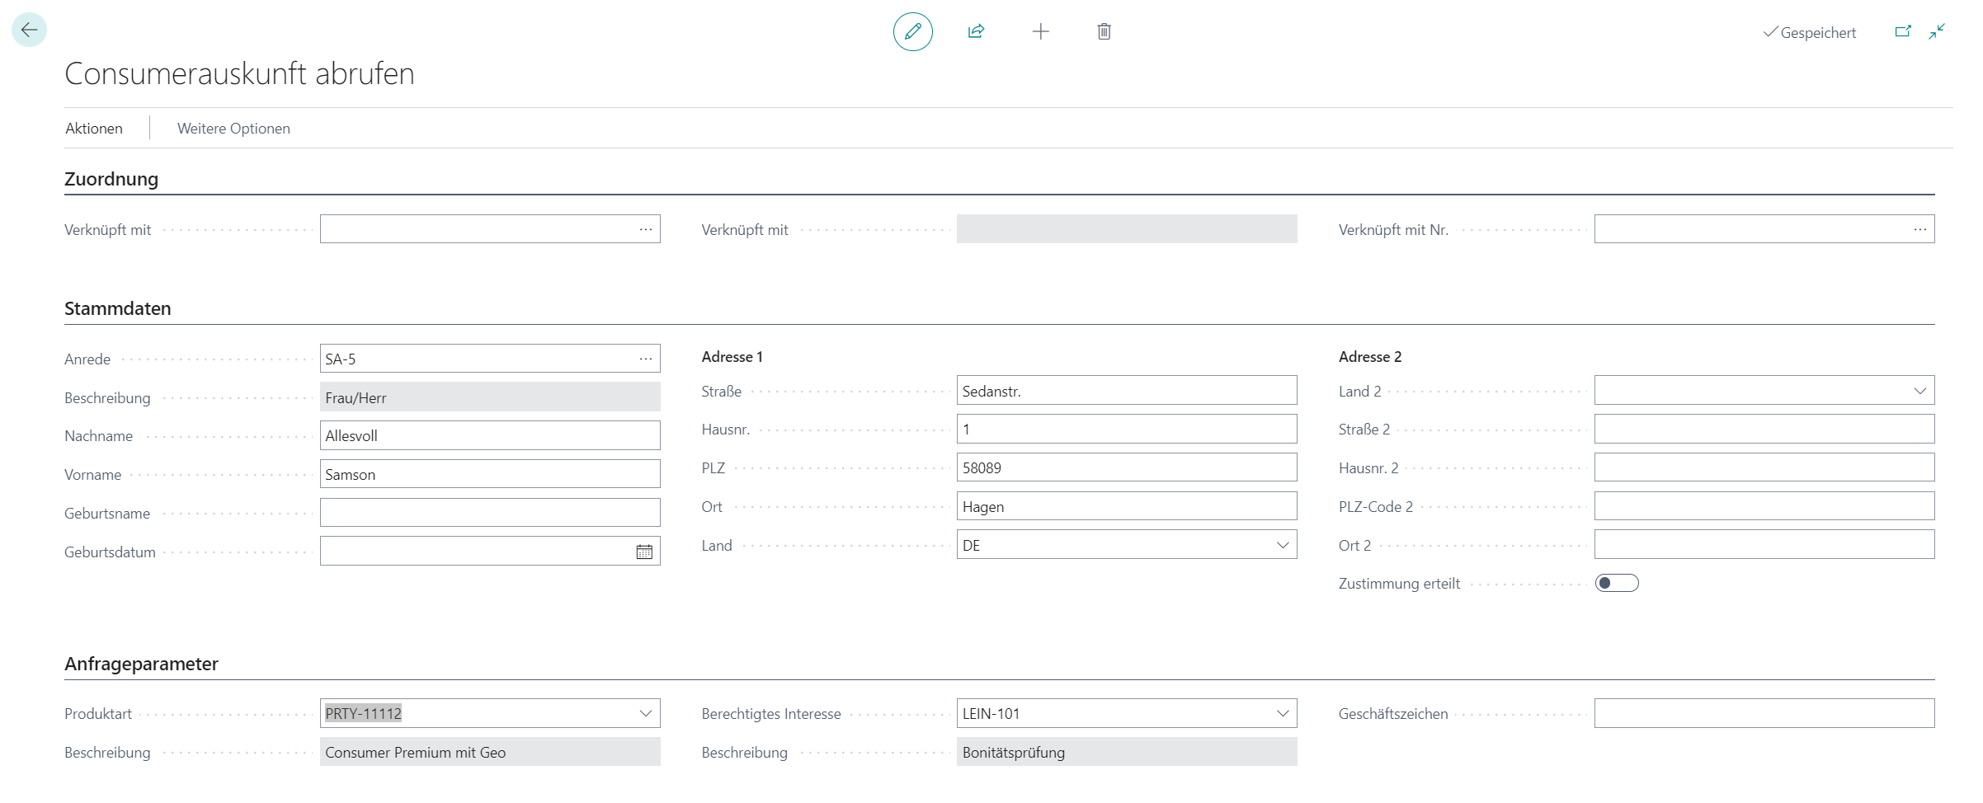1983x803 pixels.
Task: Expand the Land dropdown showing DE
Action: tap(1282, 545)
